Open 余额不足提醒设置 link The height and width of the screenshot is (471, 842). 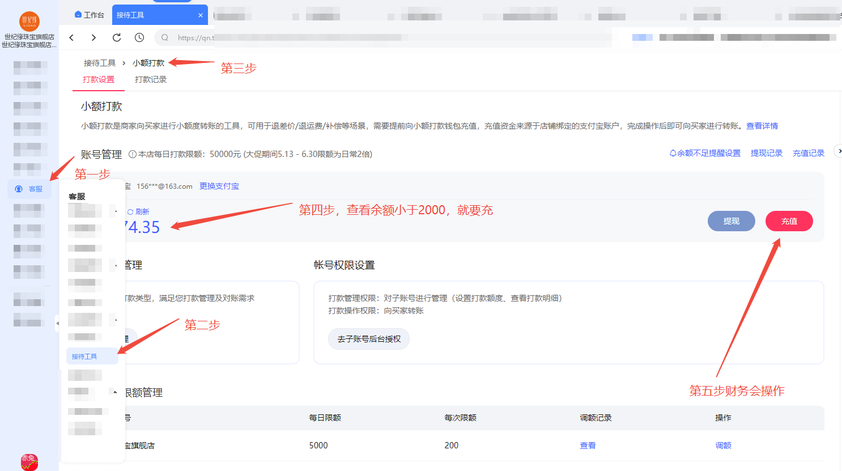(705, 153)
